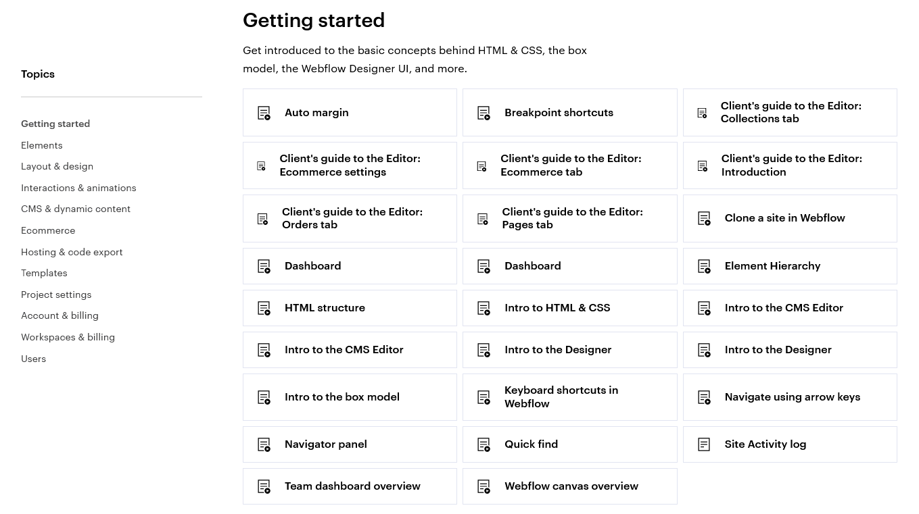Open Hosting & code export topic
The image size is (919, 514).
coord(72,252)
